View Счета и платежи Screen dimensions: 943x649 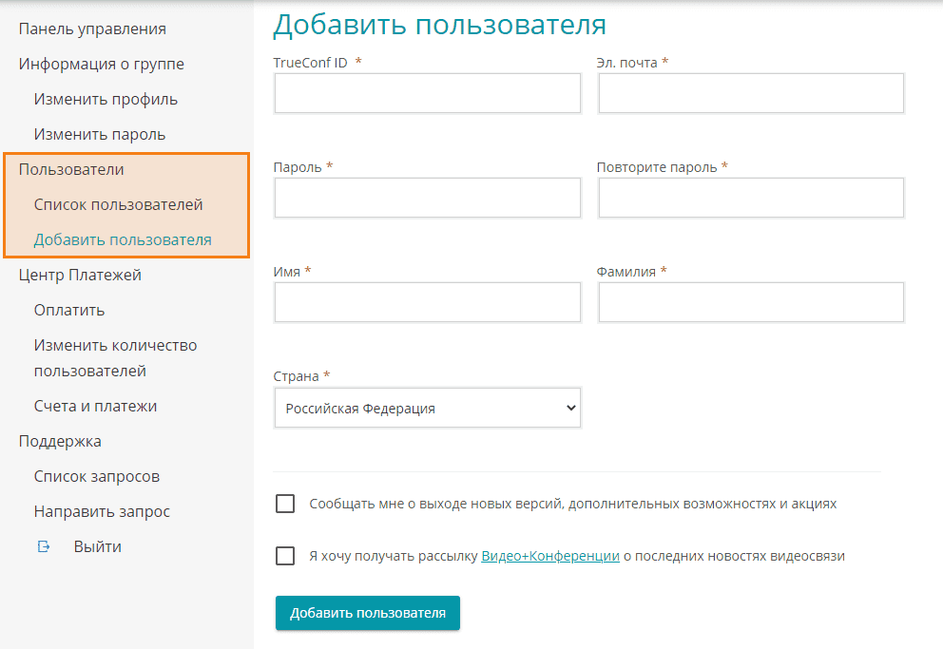95,407
